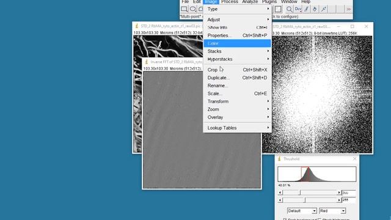This screenshot has width=391, height=220.
Task: Expand the Overlay submenu
Action: pos(237,117)
